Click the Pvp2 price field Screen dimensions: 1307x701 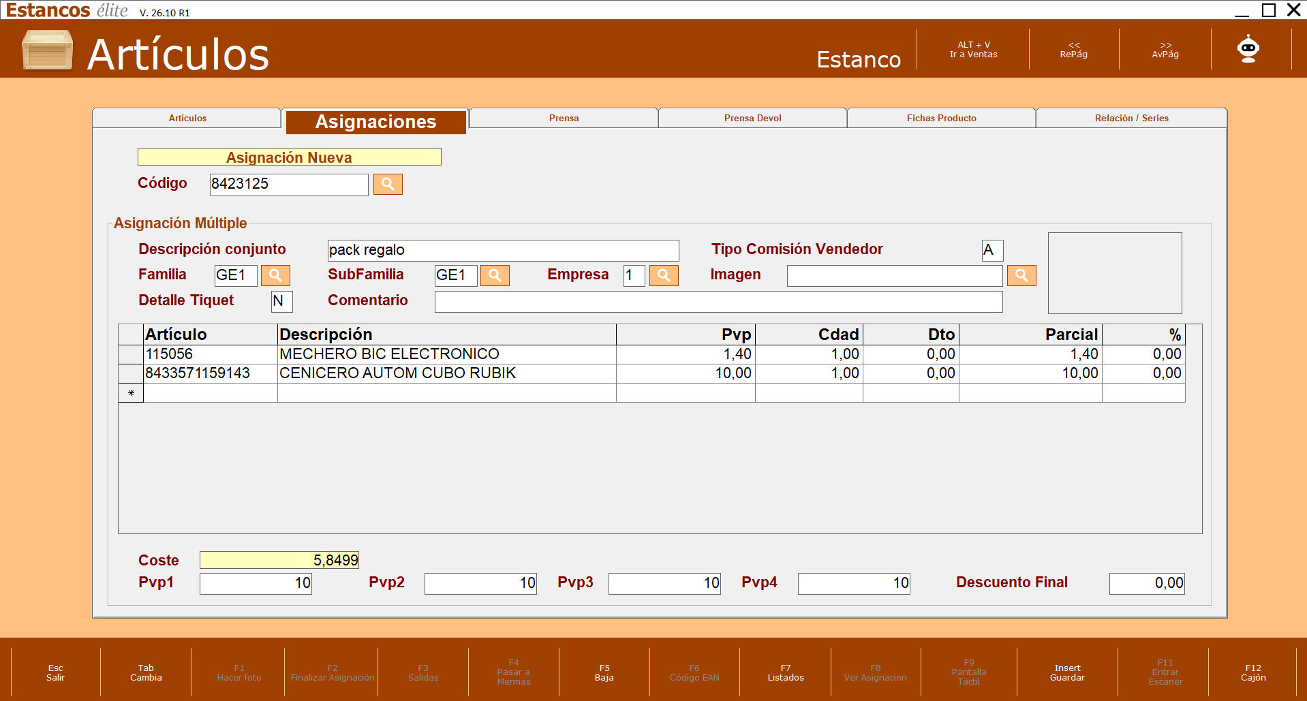click(480, 583)
